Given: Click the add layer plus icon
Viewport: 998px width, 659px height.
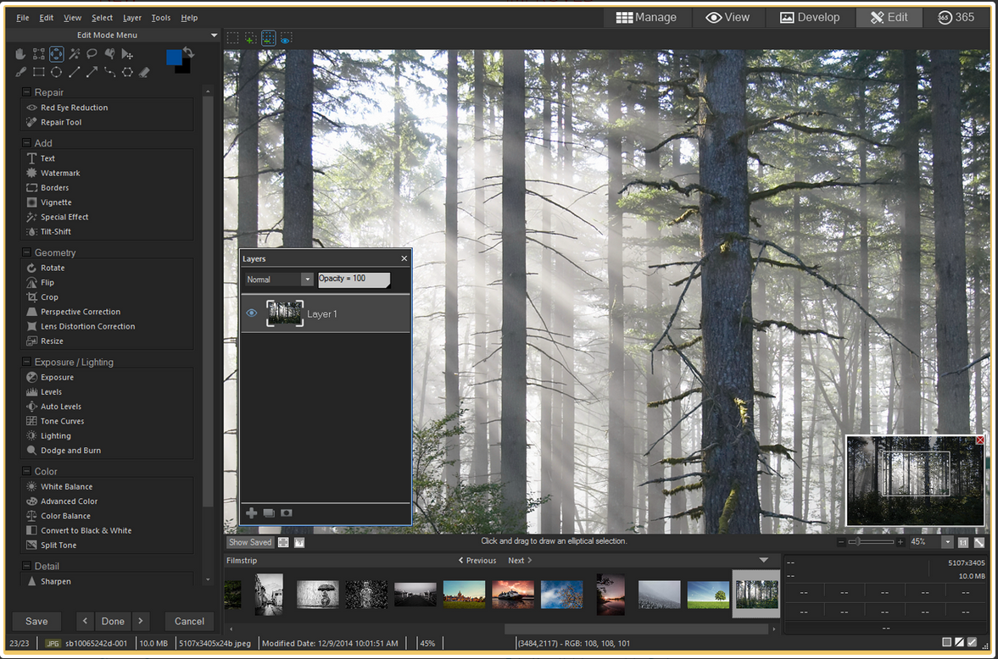Looking at the screenshot, I should click(251, 513).
